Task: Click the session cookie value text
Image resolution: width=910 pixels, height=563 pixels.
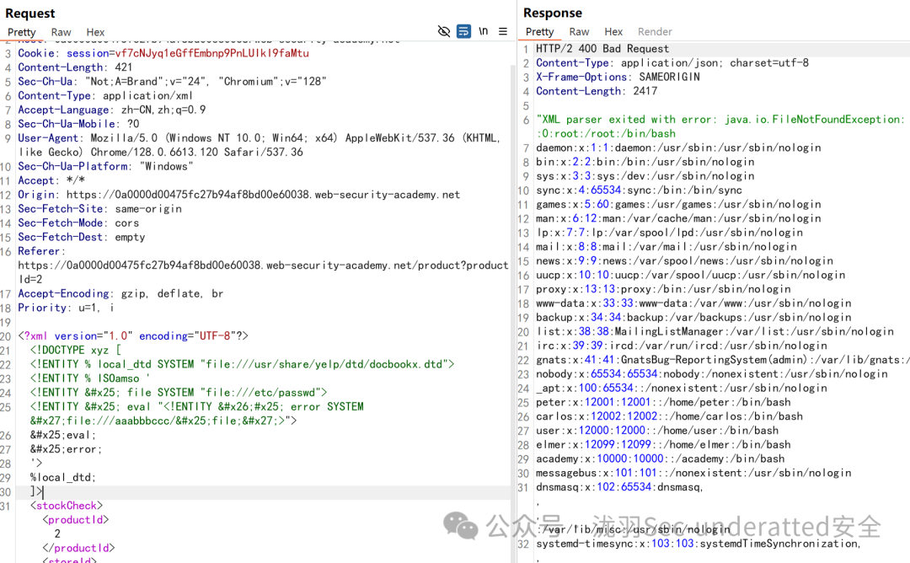Action: click(x=211, y=53)
